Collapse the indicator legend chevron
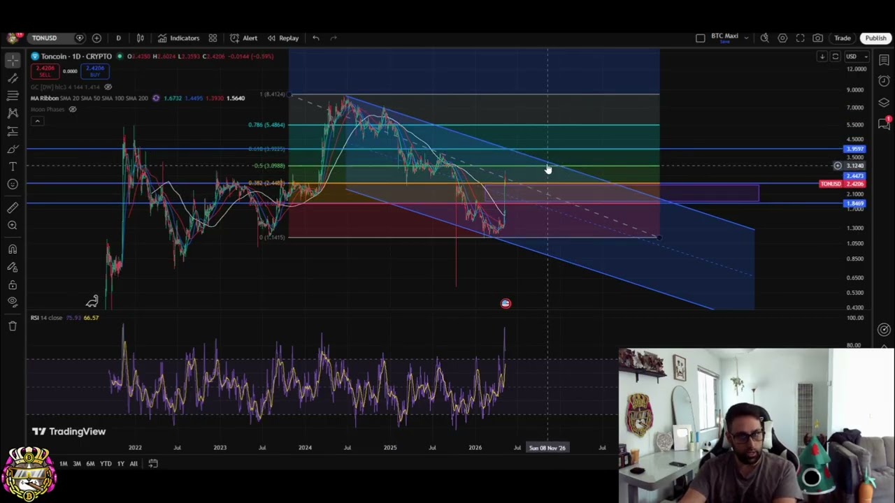895x503 pixels. click(37, 121)
